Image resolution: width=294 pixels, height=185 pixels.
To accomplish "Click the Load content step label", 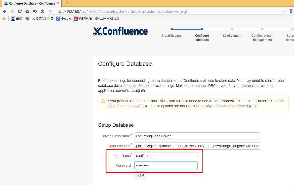I will 232,36.
